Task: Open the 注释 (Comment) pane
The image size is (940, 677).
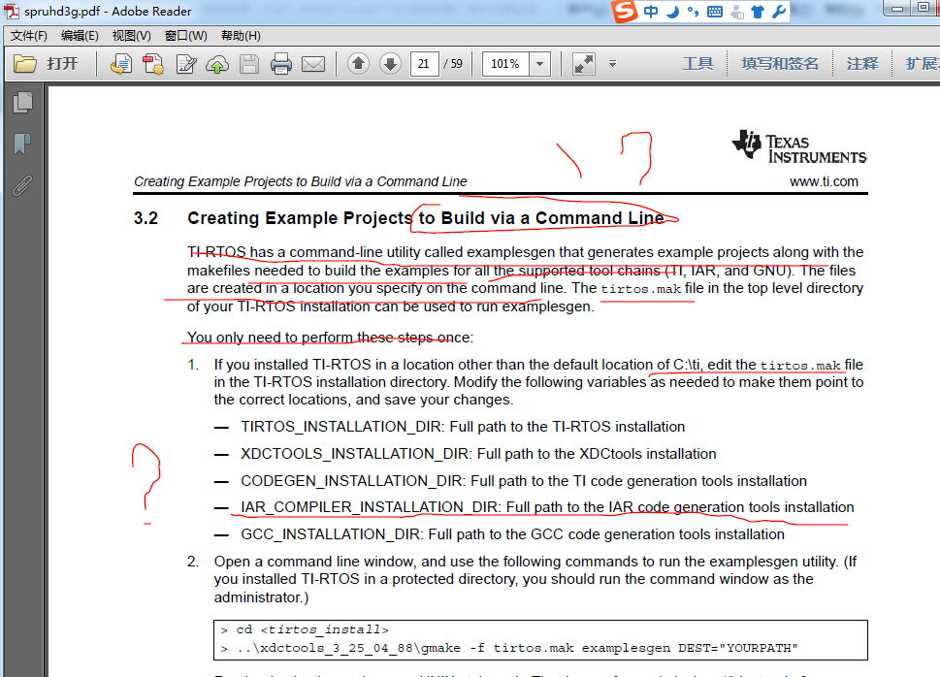Action: (x=862, y=64)
